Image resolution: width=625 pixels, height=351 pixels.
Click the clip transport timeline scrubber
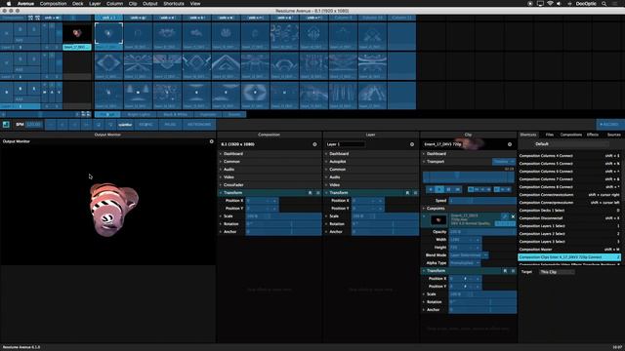pos(469,176)
